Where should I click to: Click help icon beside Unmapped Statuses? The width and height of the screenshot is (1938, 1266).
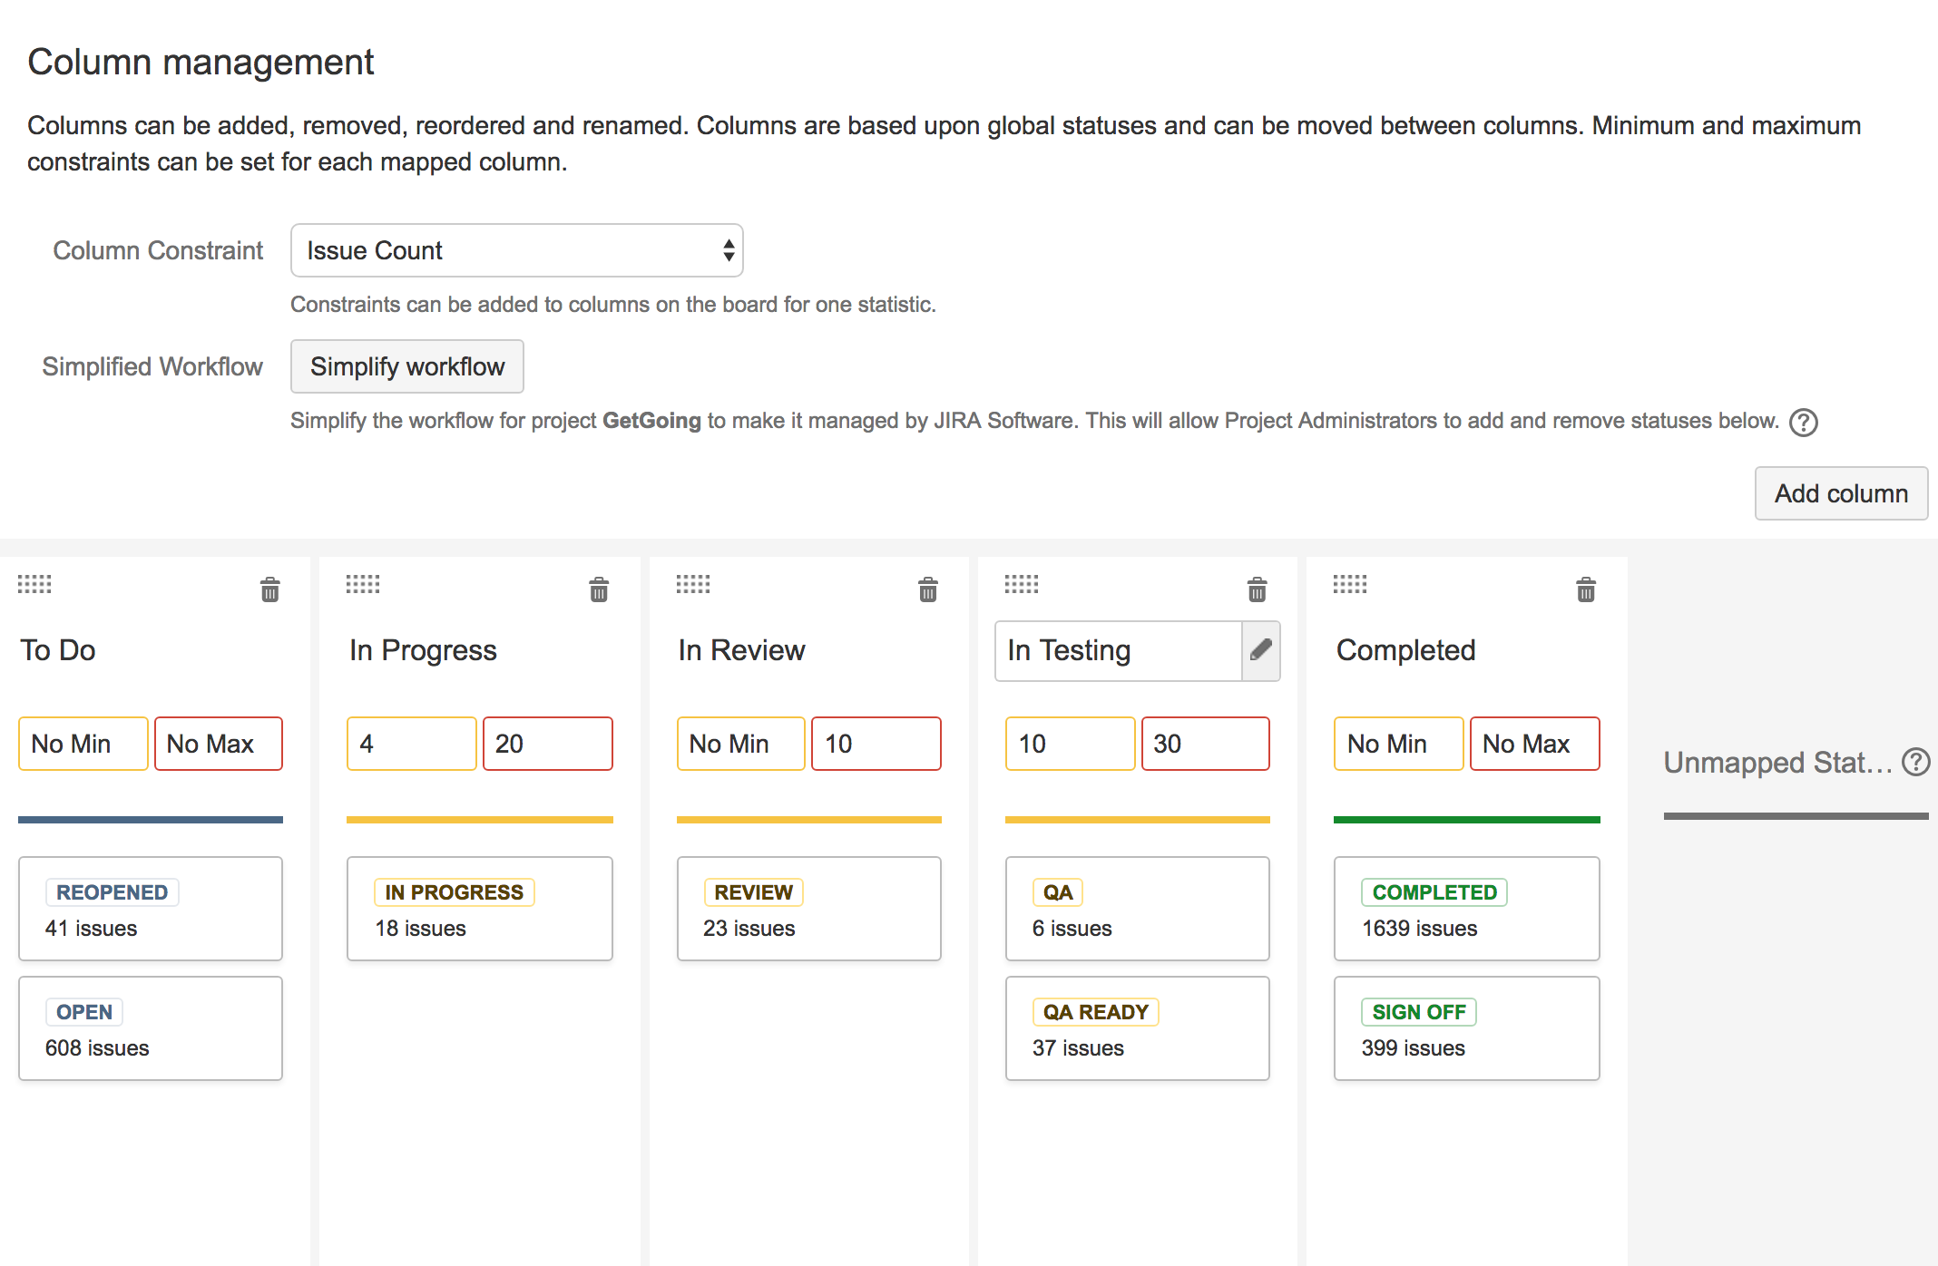click(1916, 762)
